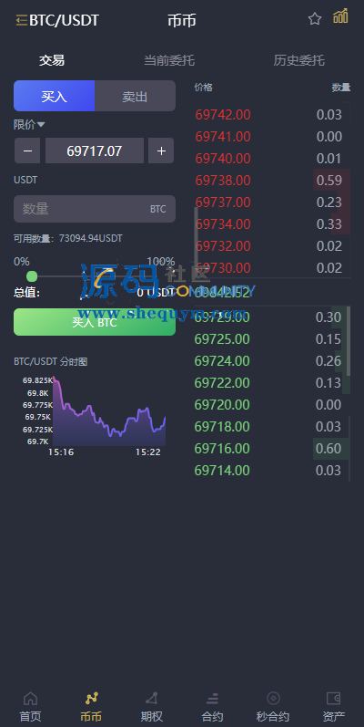The width and height of the screenshot is (364, 727).
Task: Open the 合约 contract icon
Action: pos(212,698)
